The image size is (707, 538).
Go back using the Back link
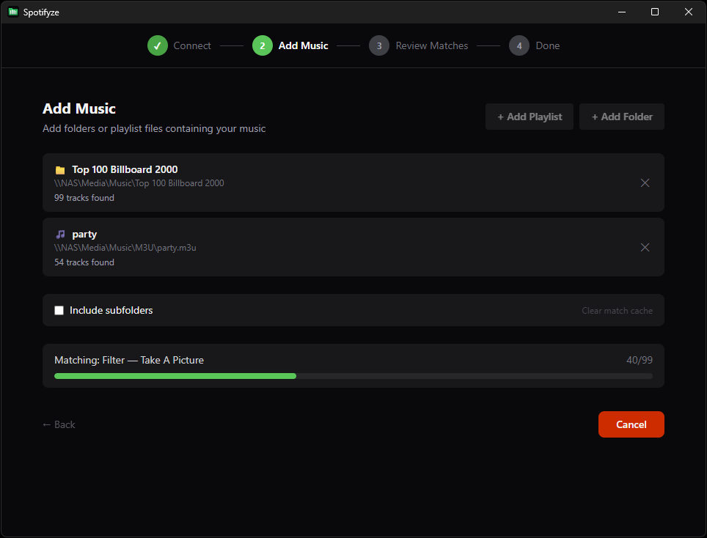pyautogui.click(x=59, y=424)
